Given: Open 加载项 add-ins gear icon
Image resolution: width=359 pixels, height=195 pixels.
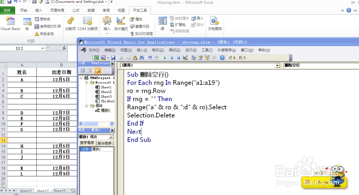Looking at the screenshot, I should [70, 24].
